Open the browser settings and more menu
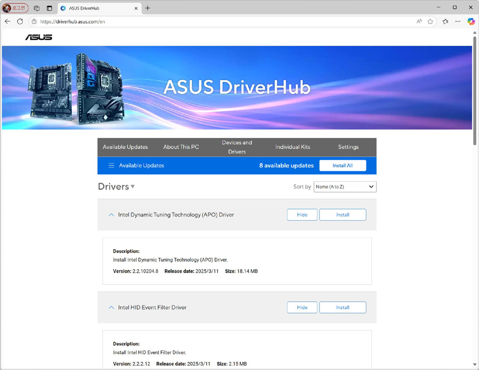This screenshot has height=370, width=479. pos(457,21)
